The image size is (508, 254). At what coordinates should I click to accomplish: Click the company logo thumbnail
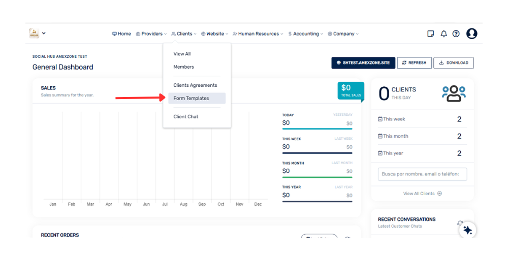[34, 33]
